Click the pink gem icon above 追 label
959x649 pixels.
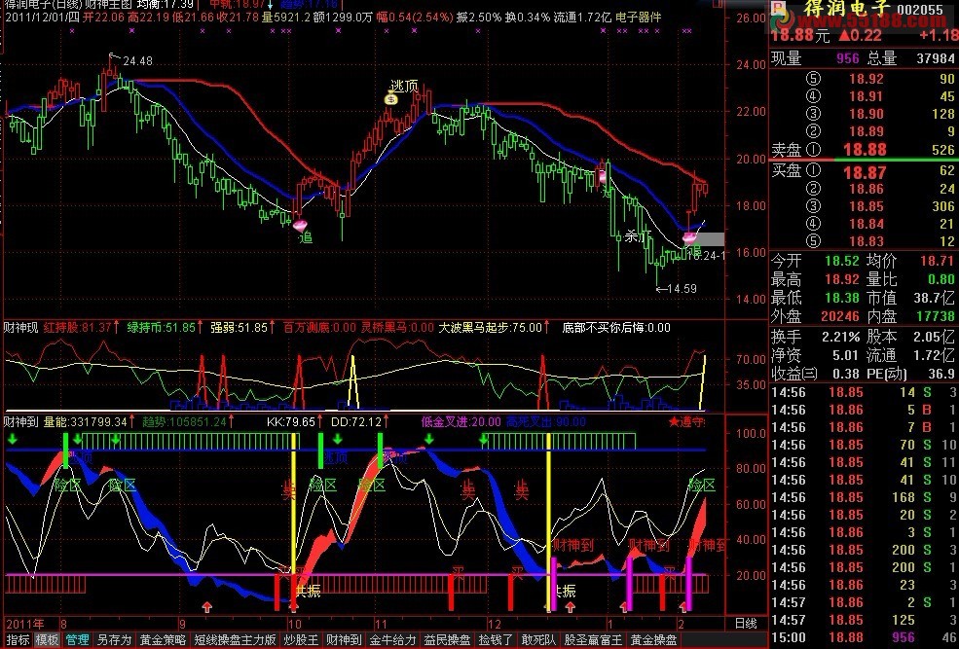(x=300, y=226)
